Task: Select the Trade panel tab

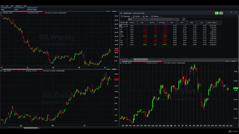Action: pyautogui.click(x=16, y=9)
